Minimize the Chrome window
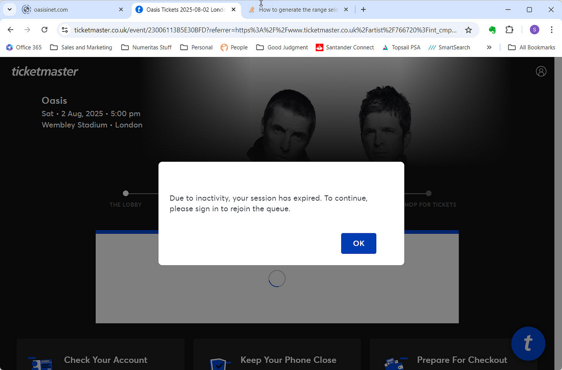 click(508, 10)
